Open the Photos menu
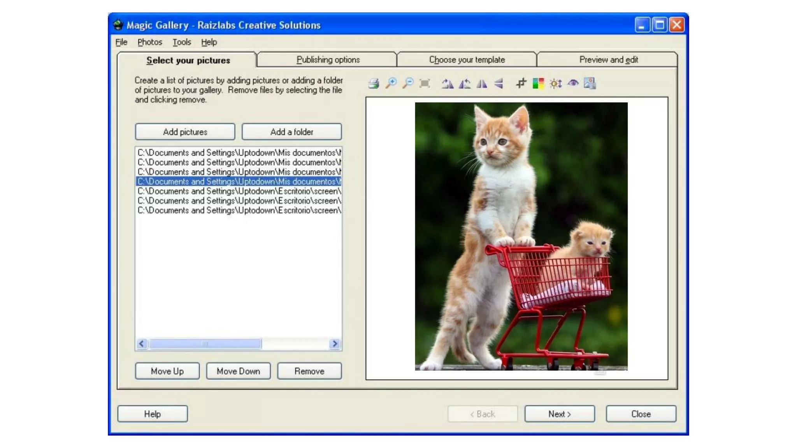797x448 pixels. [x=149, y=42]
